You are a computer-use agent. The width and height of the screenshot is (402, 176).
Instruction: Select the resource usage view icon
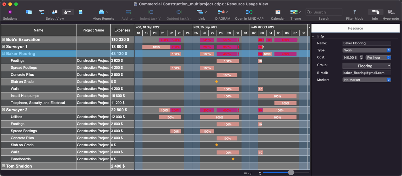(68, 12)
